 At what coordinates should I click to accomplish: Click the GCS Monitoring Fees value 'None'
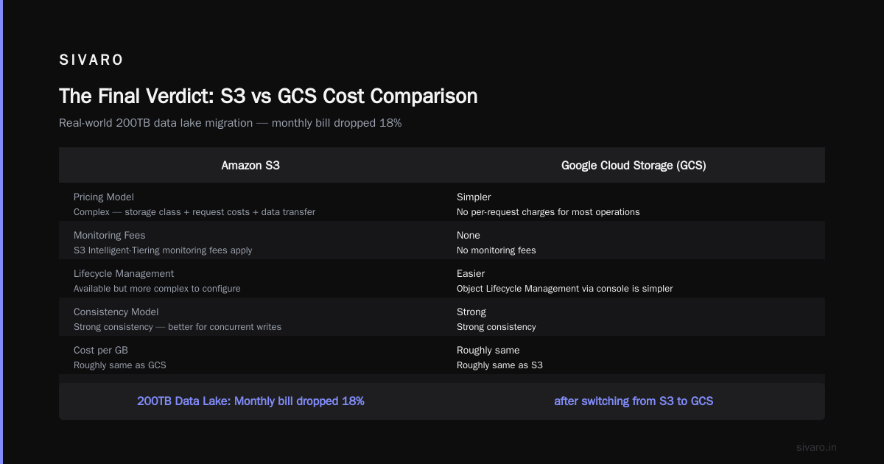pos(469,235)
